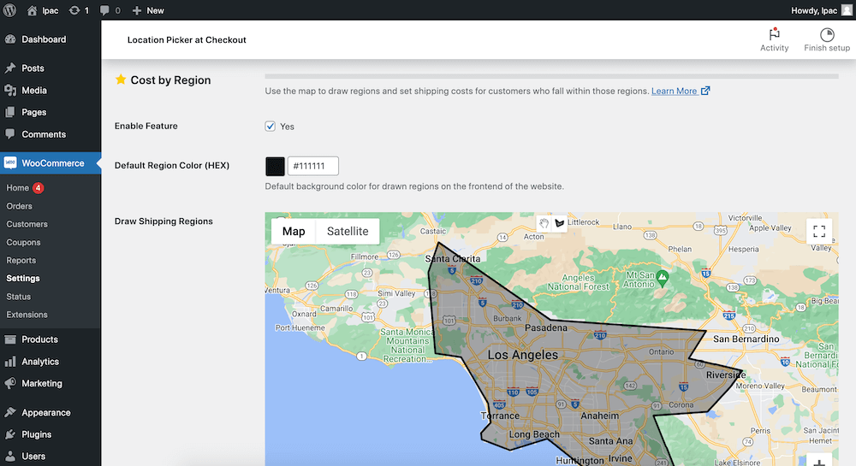The image size is (856, 466).
Task: Click the user avatar icon
Action: [847, 10]
